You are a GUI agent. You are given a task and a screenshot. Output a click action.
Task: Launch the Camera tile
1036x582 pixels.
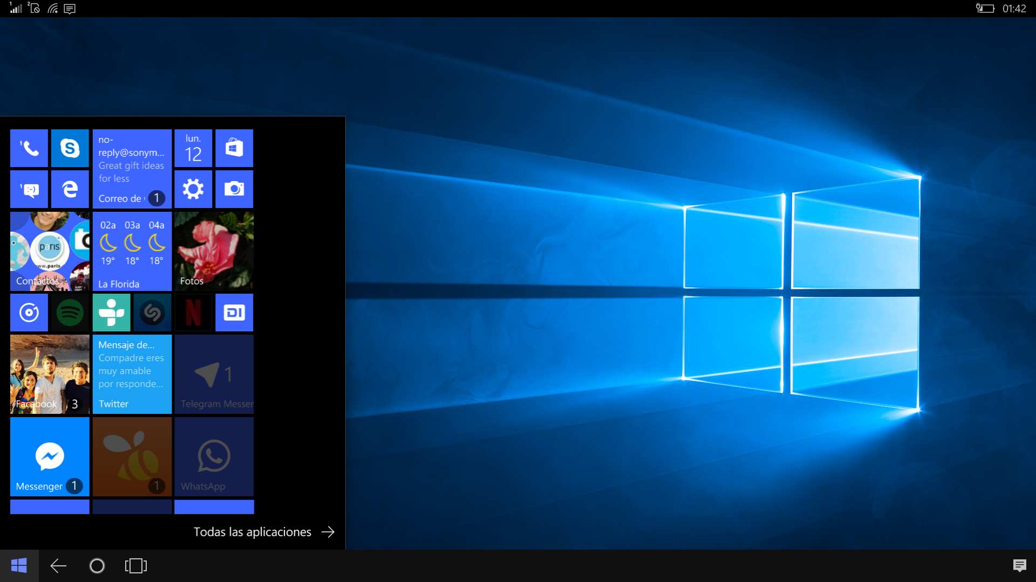tap(234, 189)
